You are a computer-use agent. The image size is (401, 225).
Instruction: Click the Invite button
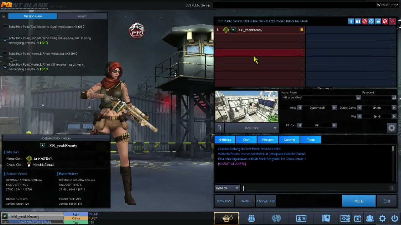[245, 201]
